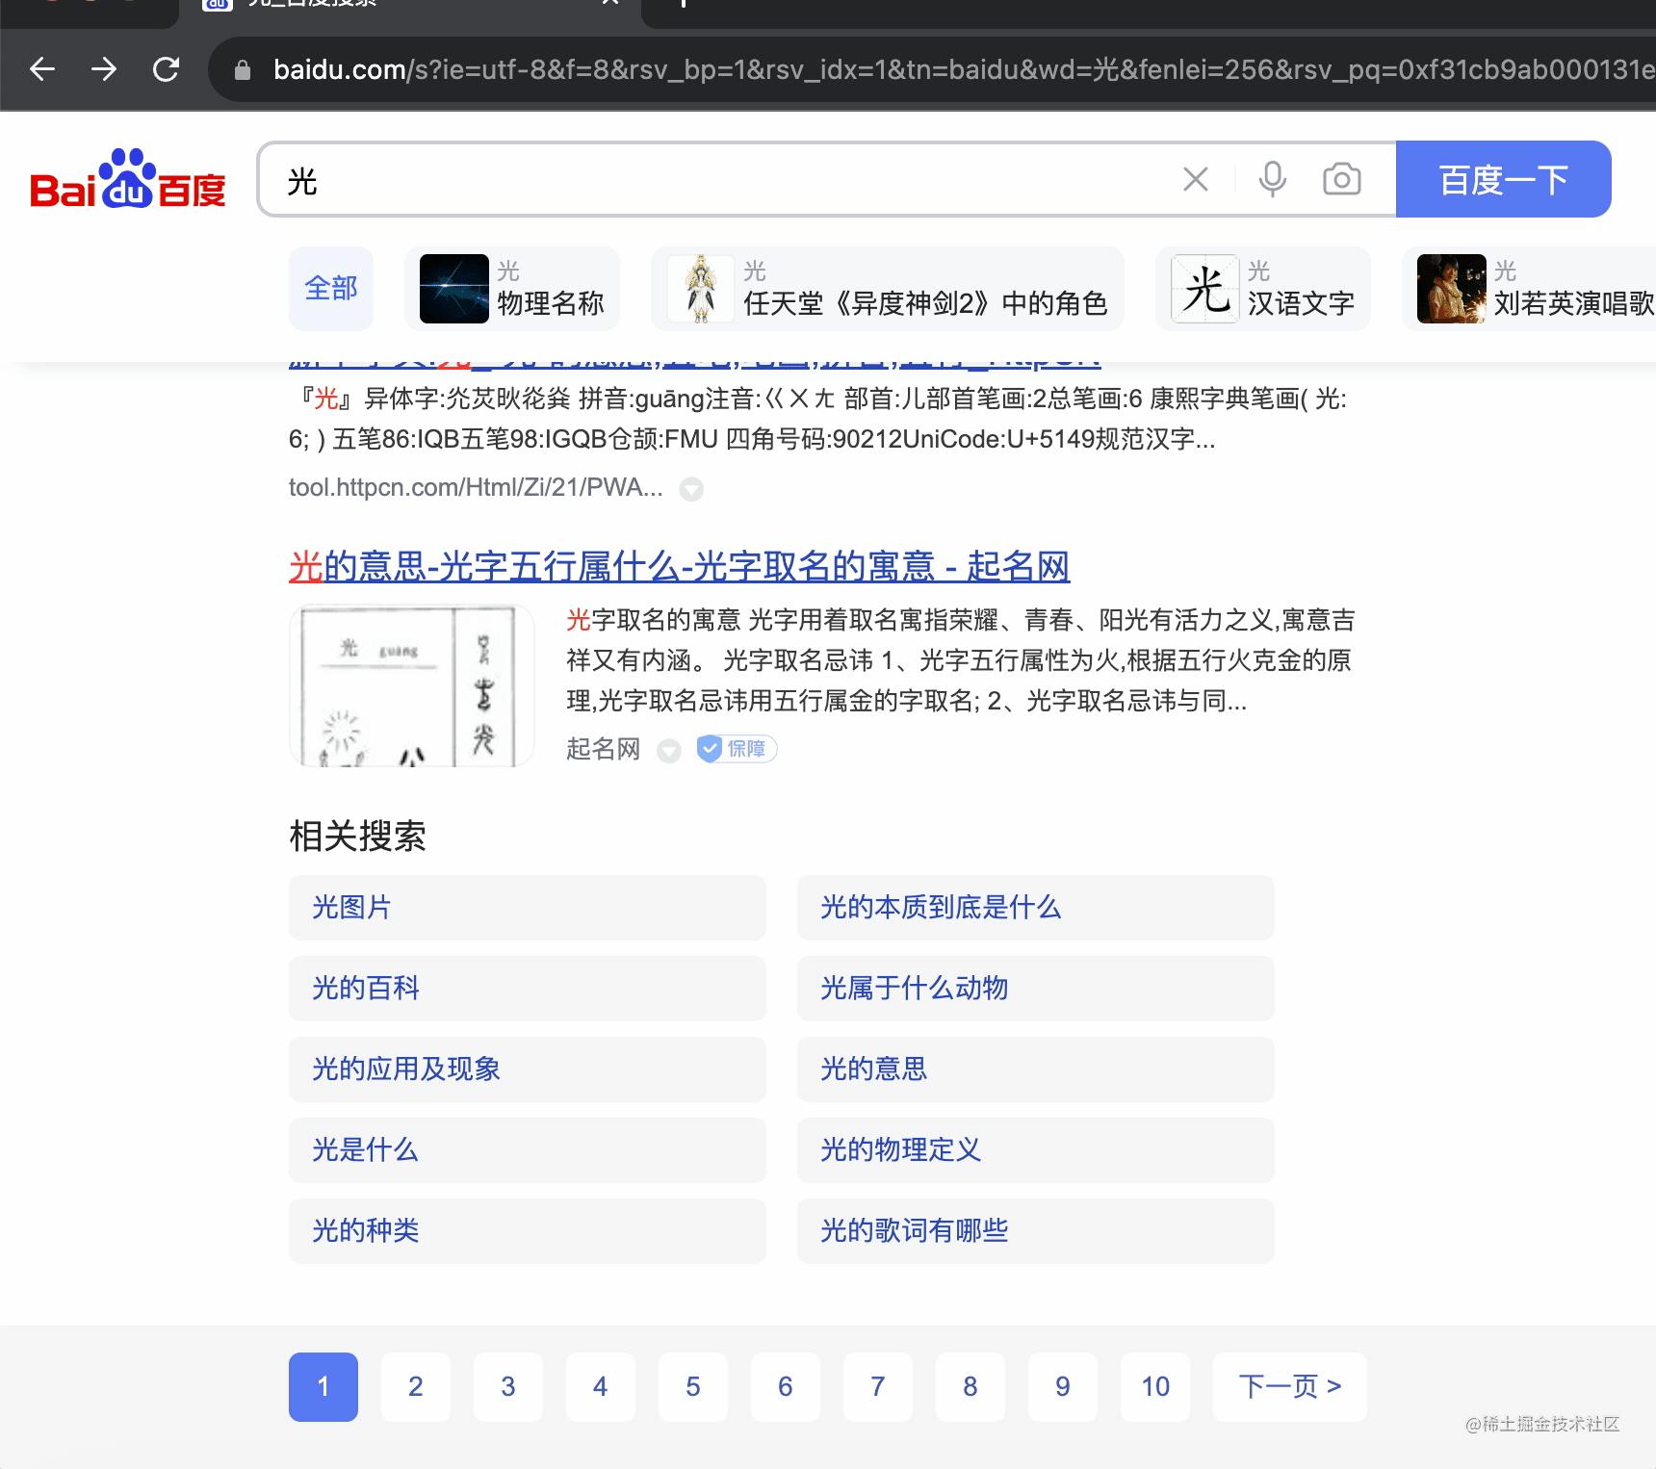Viewport: 1656px width, 1469px height.
Task: Reload the page with the refresh icon
Action: [x=168, y=69]
